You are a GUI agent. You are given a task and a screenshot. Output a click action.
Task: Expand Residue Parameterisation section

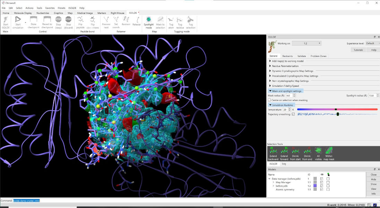[285, 66]
